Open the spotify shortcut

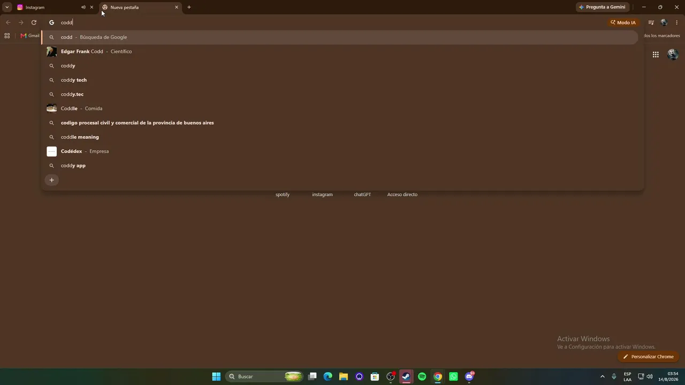(283, 195)
